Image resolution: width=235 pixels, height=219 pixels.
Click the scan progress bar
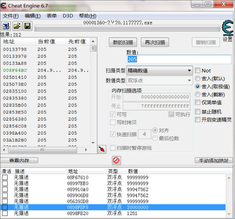click(x=127, y=29)
